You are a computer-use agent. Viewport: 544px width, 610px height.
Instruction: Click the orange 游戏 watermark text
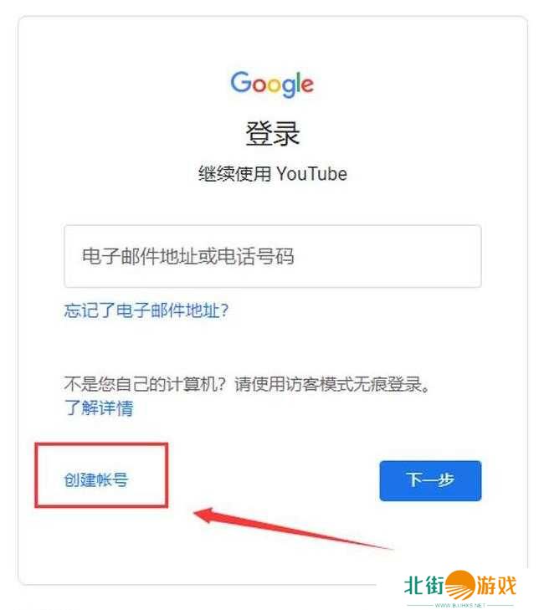496,585
